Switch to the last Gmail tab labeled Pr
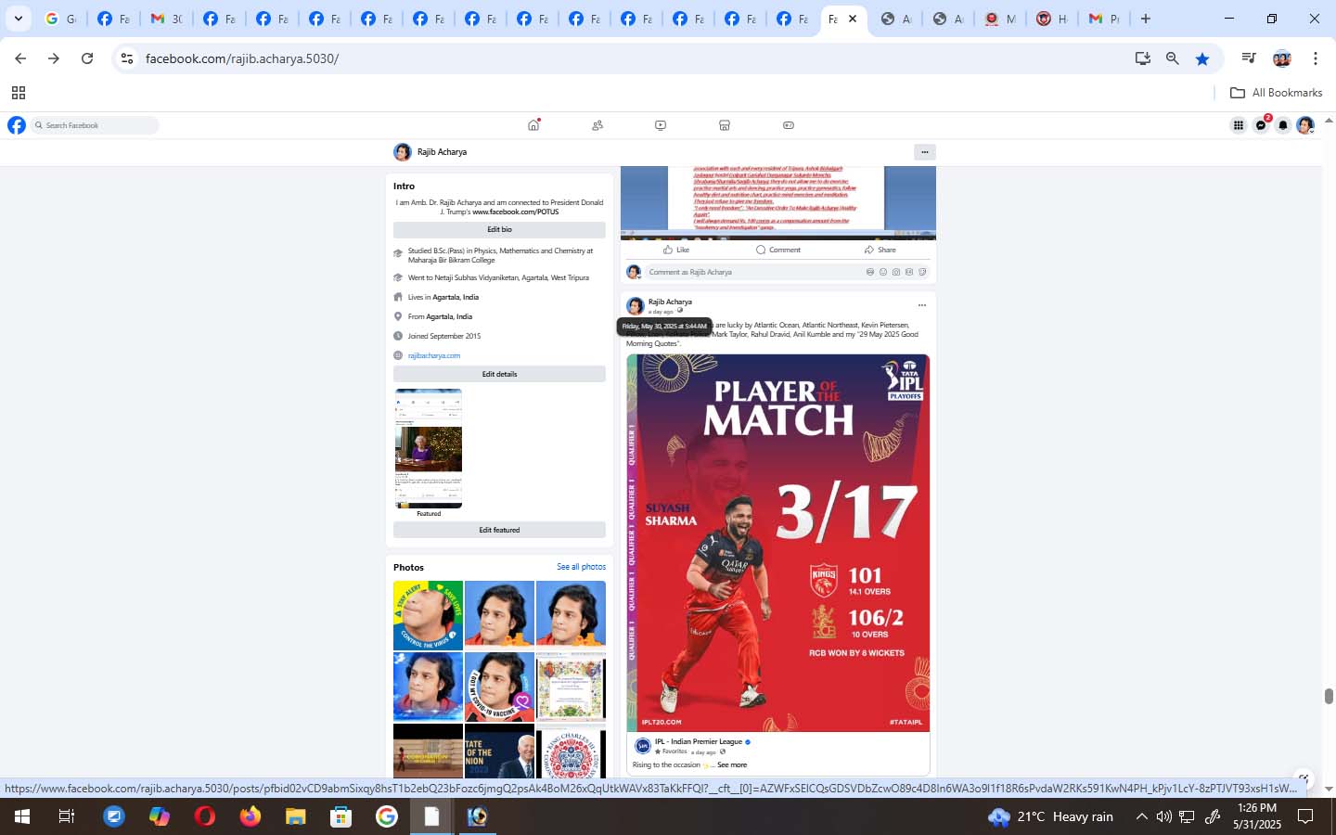The height and width of the screenshot is (835, 1336). tap(1104, 19)
